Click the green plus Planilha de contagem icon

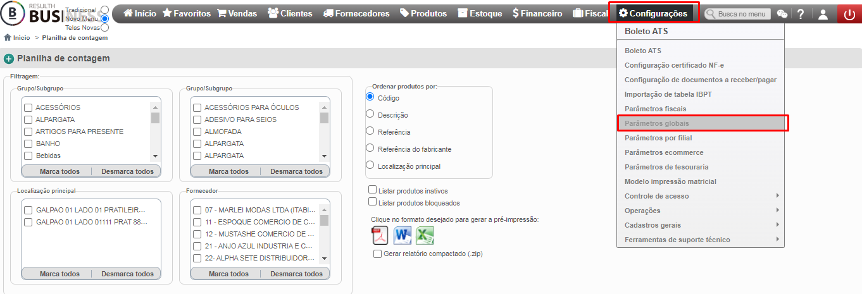click(9, 59)
